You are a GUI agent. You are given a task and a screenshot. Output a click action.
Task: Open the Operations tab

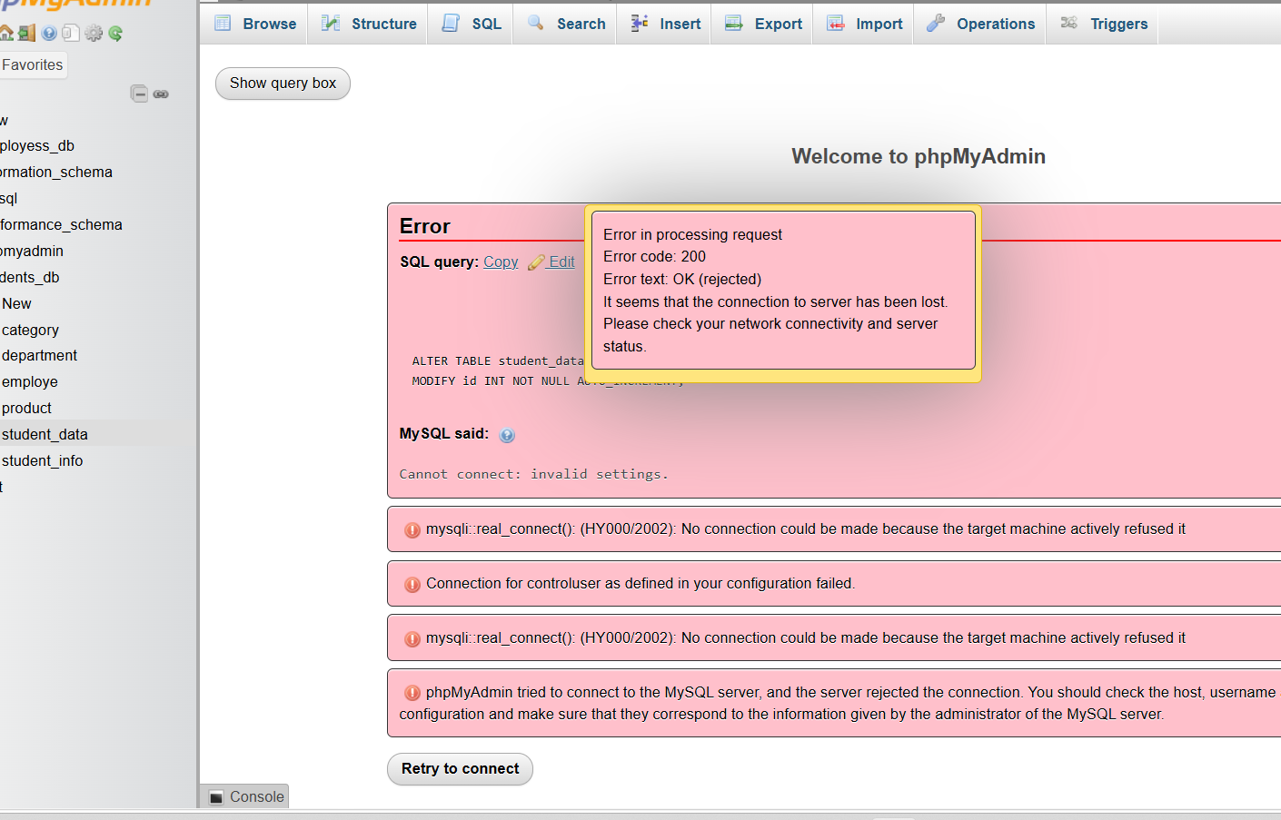tap(981, 24)
